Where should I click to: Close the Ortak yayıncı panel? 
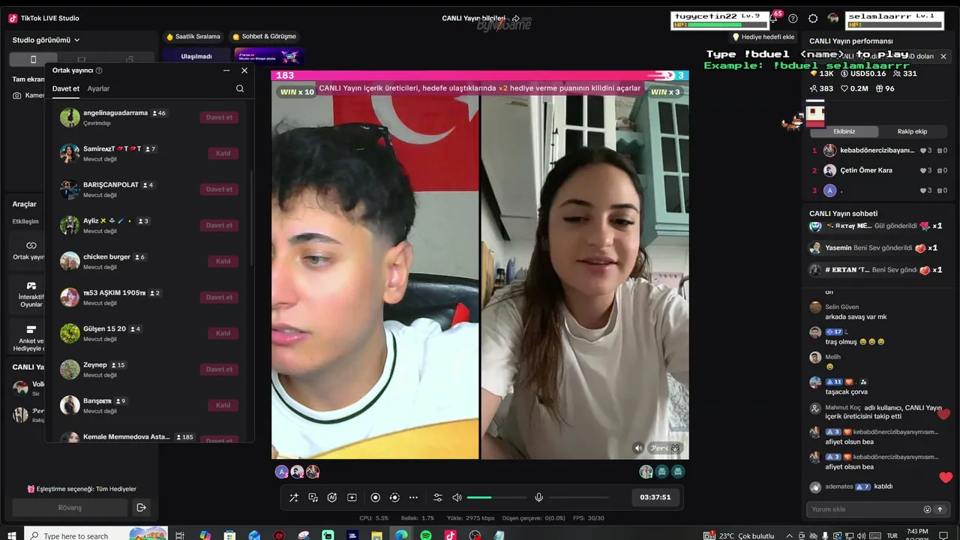pyautogui.click(x=244, y=70)
